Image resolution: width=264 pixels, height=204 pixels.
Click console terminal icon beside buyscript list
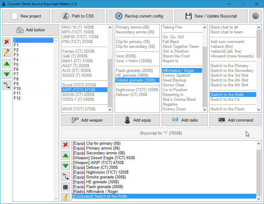pos(65,187)
